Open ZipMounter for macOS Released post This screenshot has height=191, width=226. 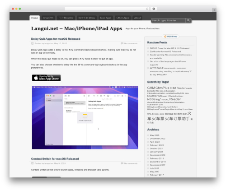point(165,51)
